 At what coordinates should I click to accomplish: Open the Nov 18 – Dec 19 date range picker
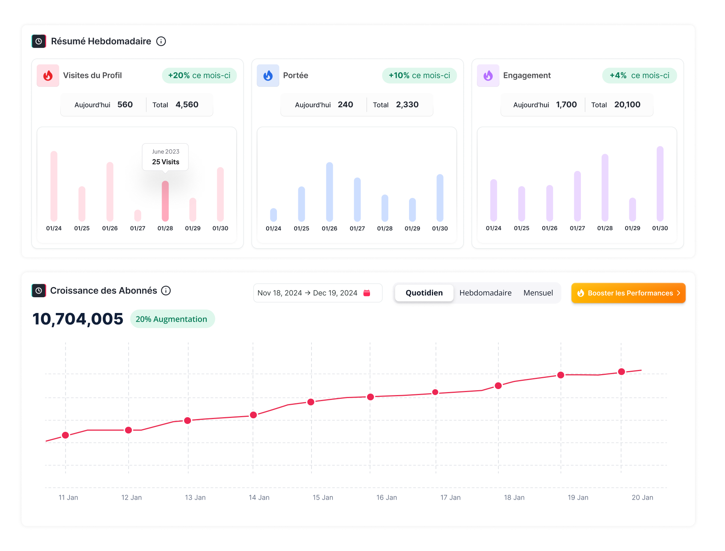307,293
